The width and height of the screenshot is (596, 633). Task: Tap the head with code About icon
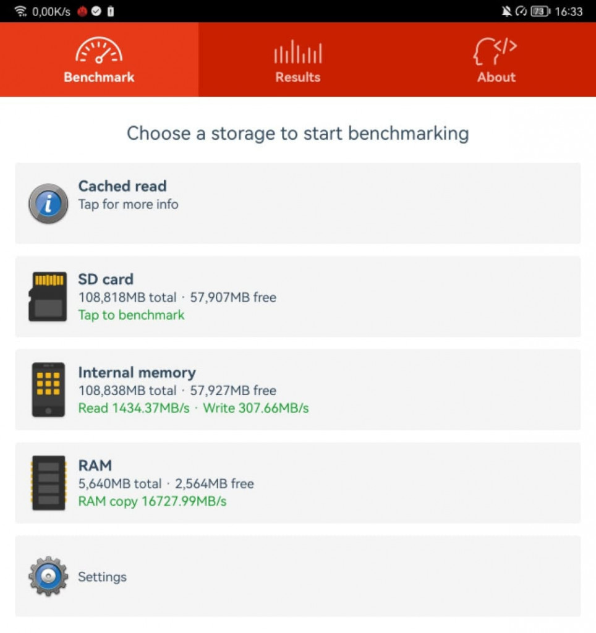(495, 51)
